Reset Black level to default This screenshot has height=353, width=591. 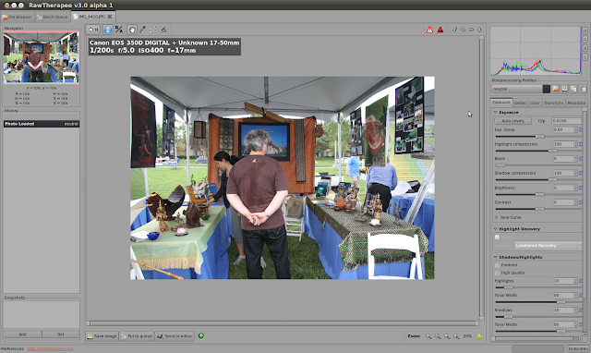581,159
